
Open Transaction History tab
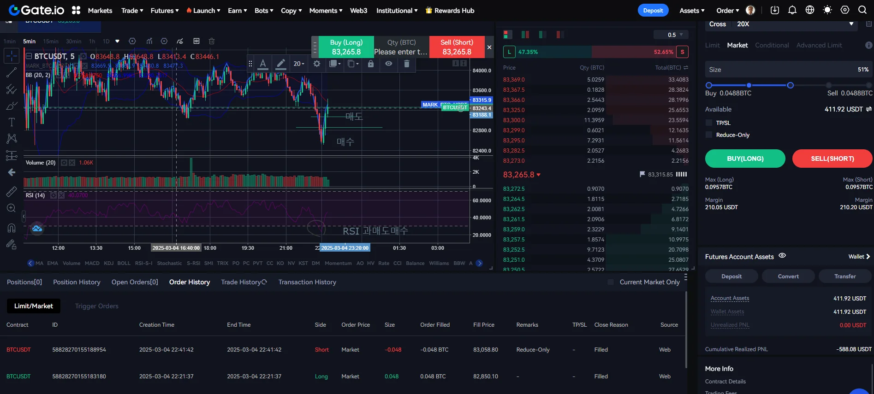307,282
